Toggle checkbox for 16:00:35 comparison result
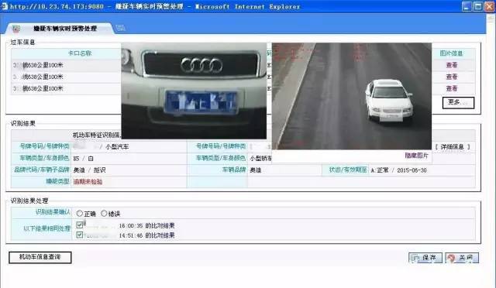This screenshot has height=288, width=496. [x=80, y=225]
